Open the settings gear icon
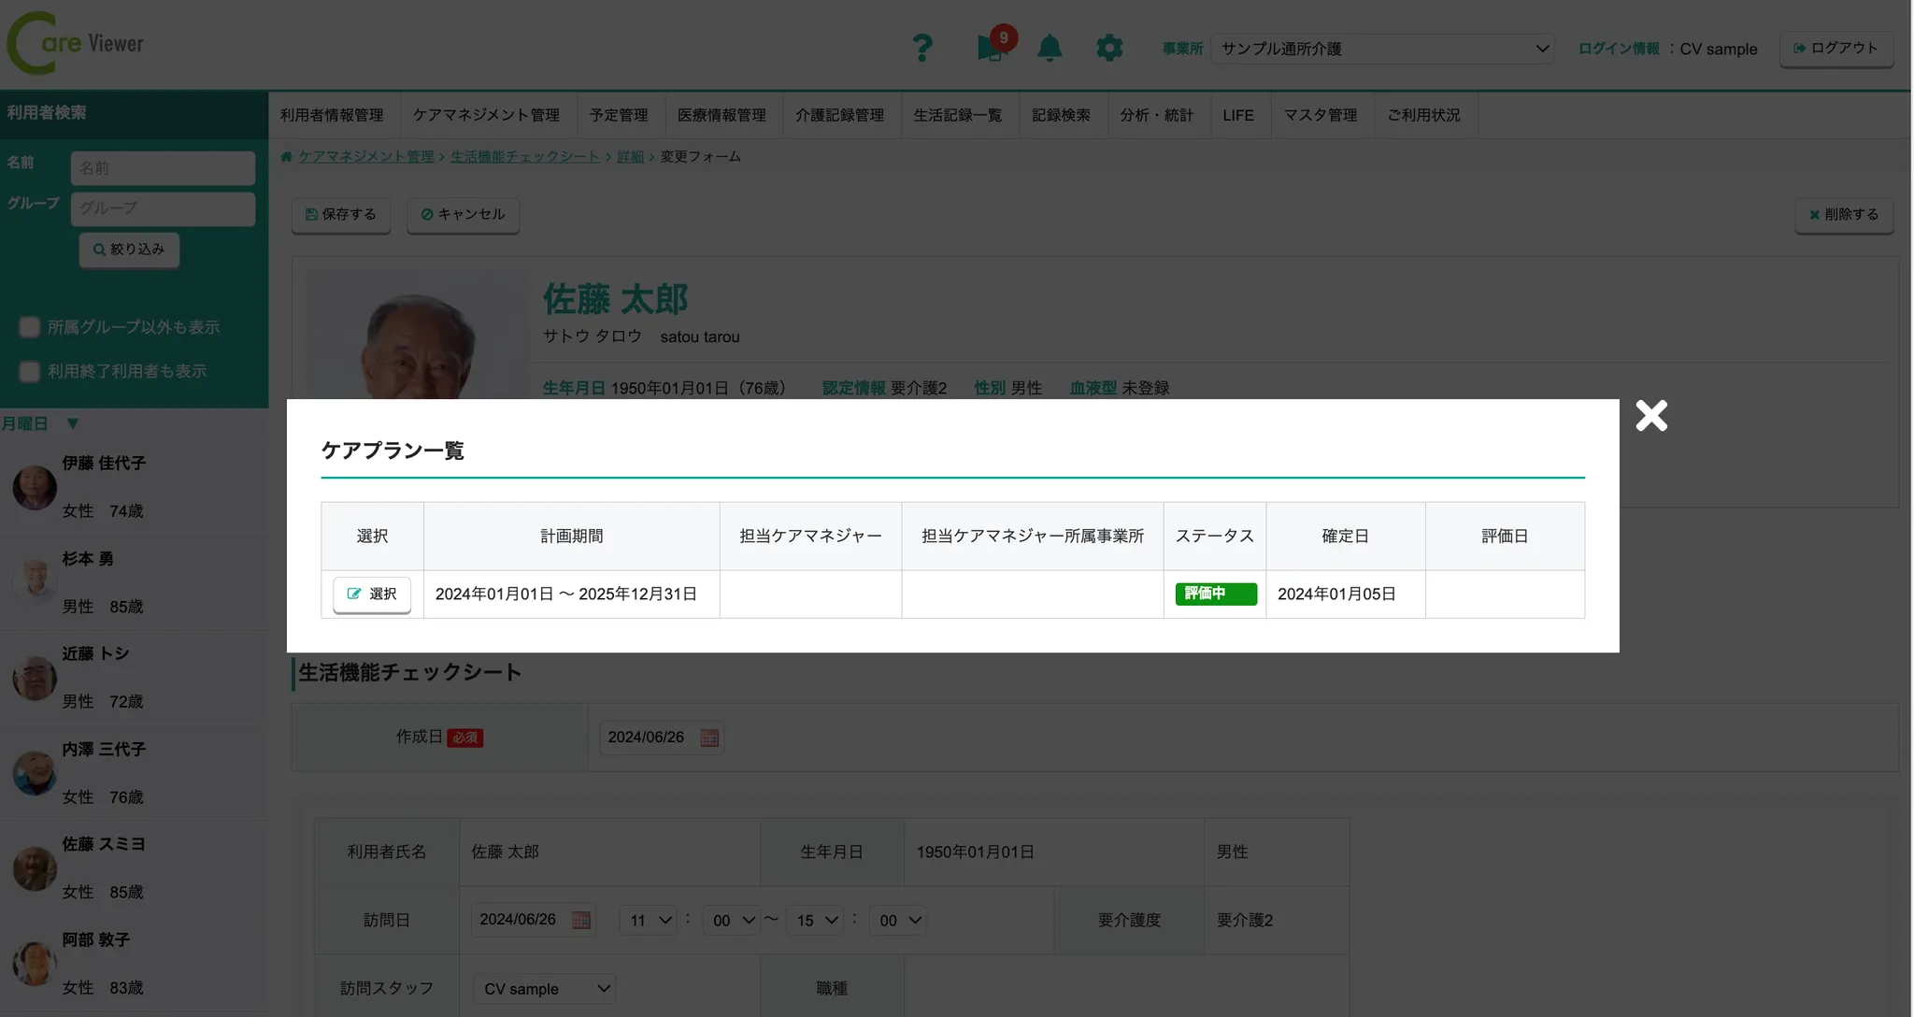Image resolution: width=1914 pixels, height=1017 pixels. pyautogui.click(x=1109, y=48)
